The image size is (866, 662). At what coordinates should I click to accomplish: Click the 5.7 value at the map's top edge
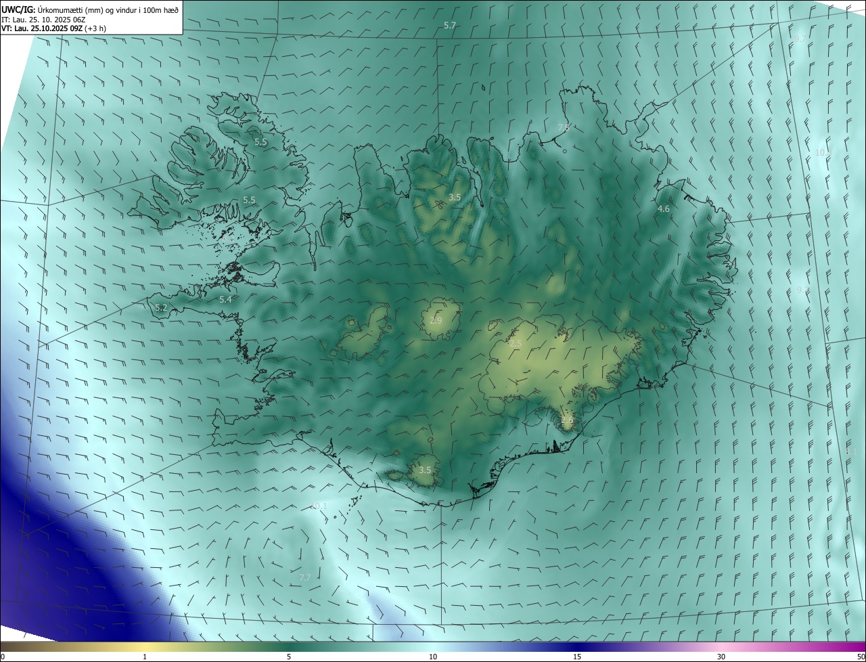450,26
